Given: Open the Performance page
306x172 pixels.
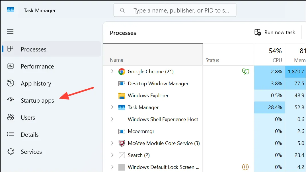Looking at the screenshot, I should pos(51,66).
